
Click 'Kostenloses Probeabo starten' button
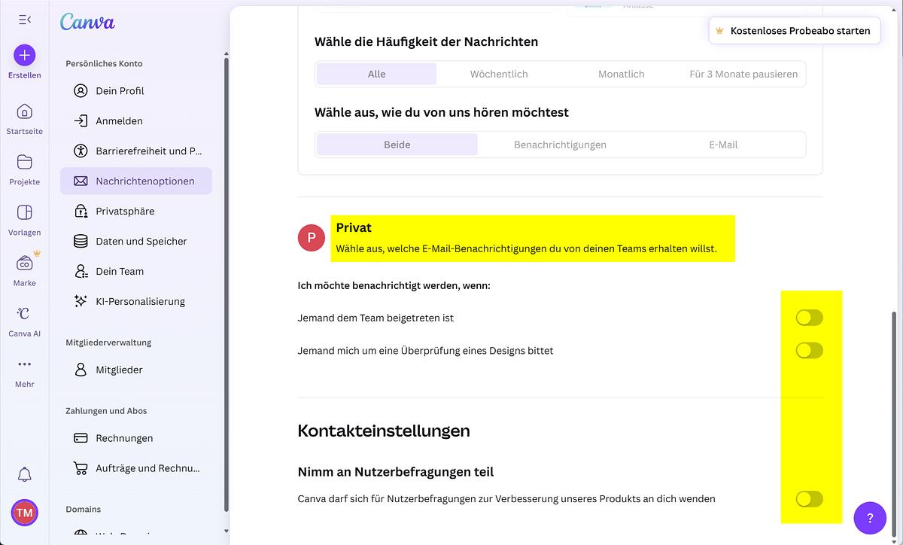click(x=795, y=31)
